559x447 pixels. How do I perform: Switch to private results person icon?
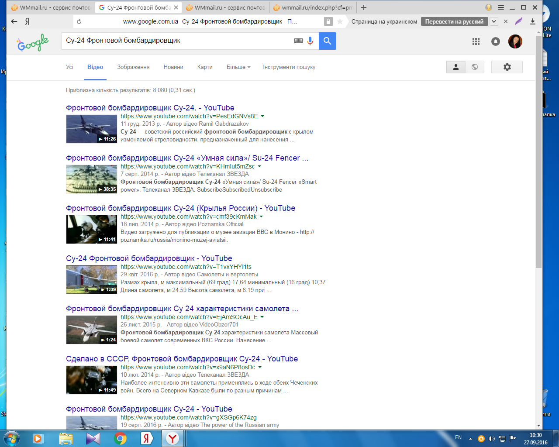click(x=456, y=67)
